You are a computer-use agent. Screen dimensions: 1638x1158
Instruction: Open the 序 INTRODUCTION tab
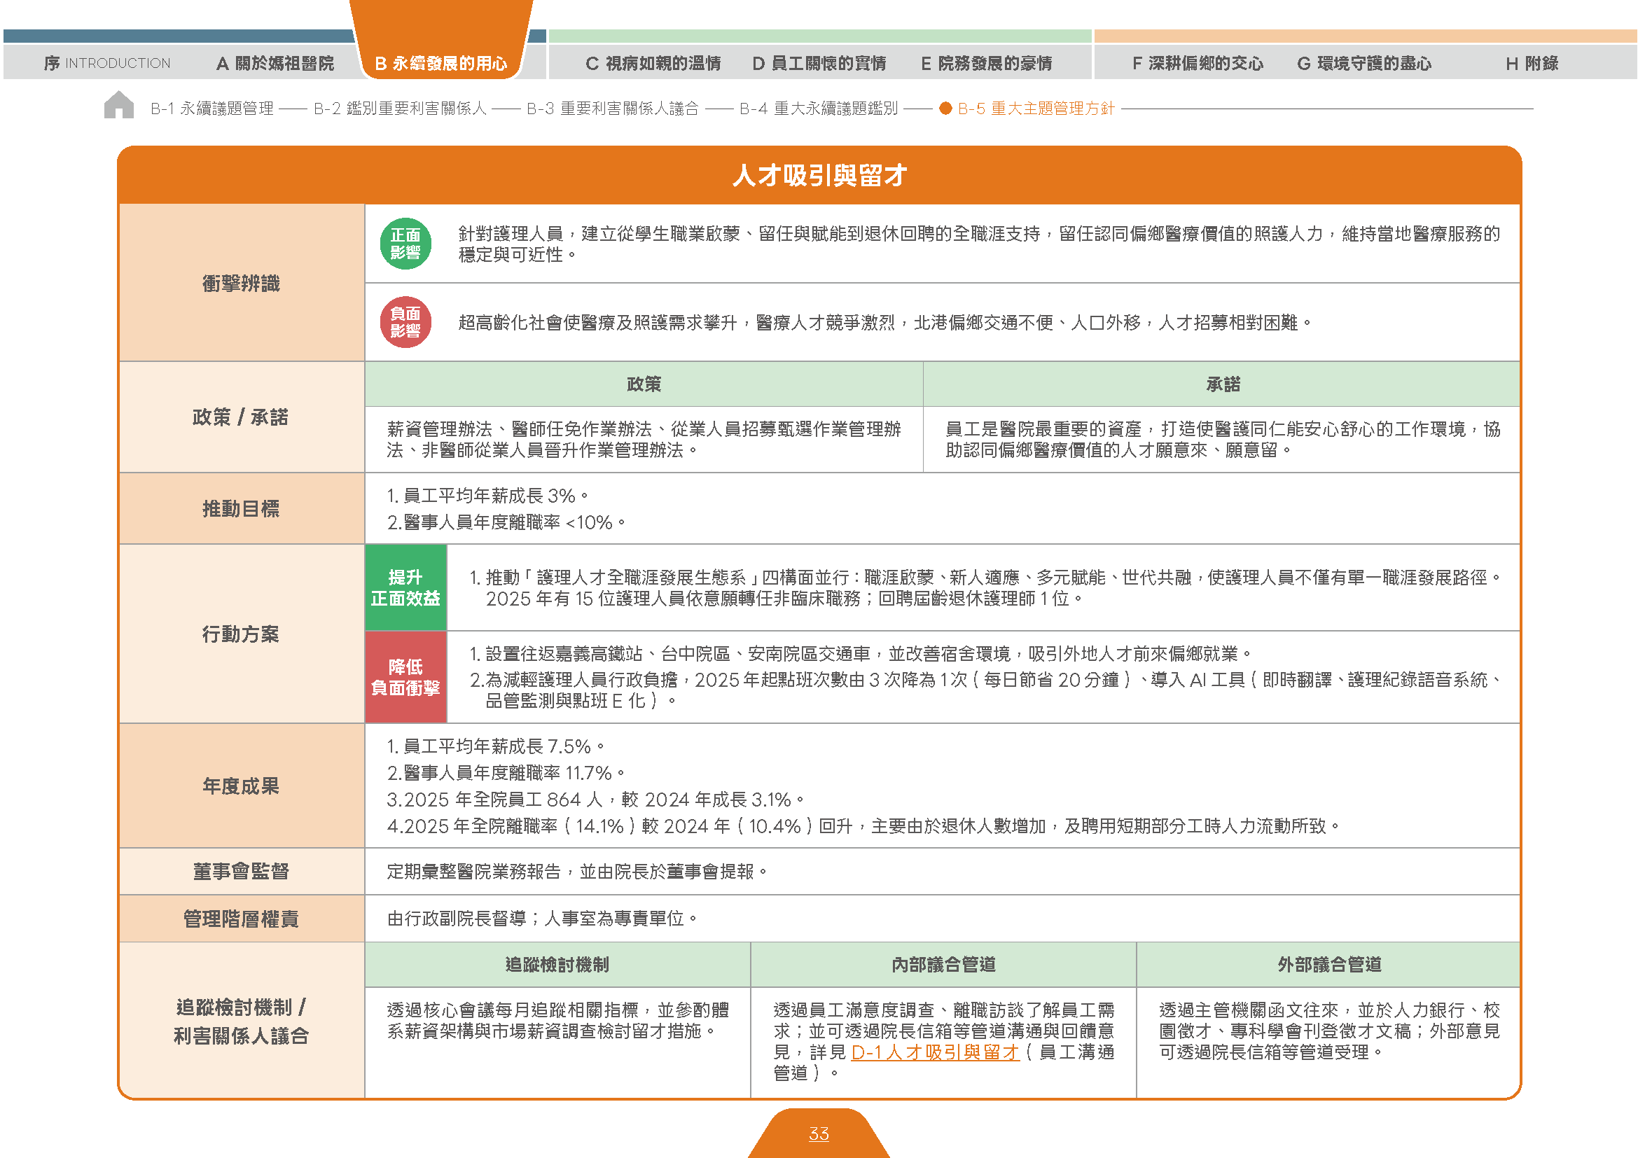point(107,64)
